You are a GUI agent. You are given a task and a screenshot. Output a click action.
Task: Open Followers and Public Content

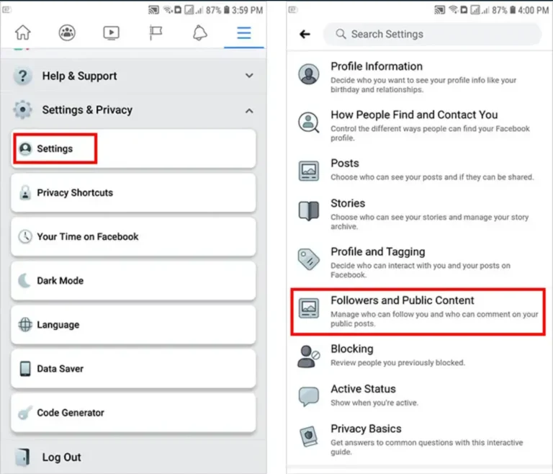(x=418, y=311)
